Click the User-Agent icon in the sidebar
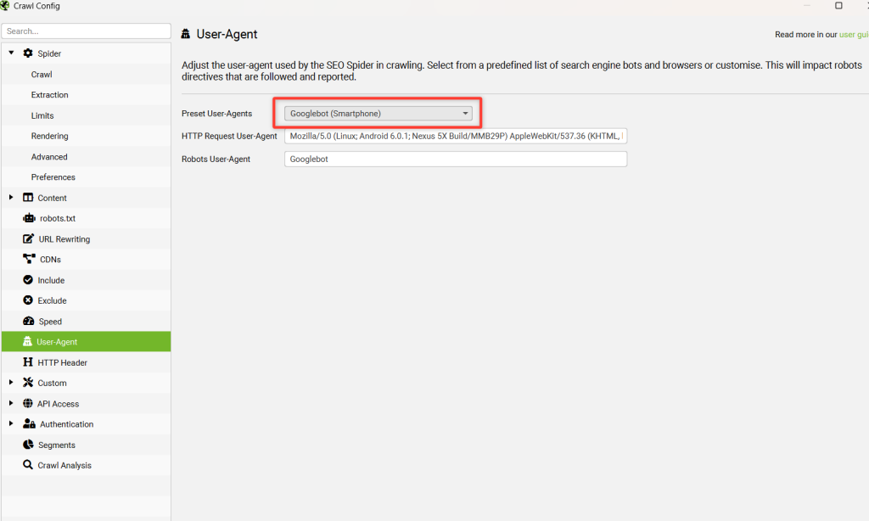 [27, 341]
